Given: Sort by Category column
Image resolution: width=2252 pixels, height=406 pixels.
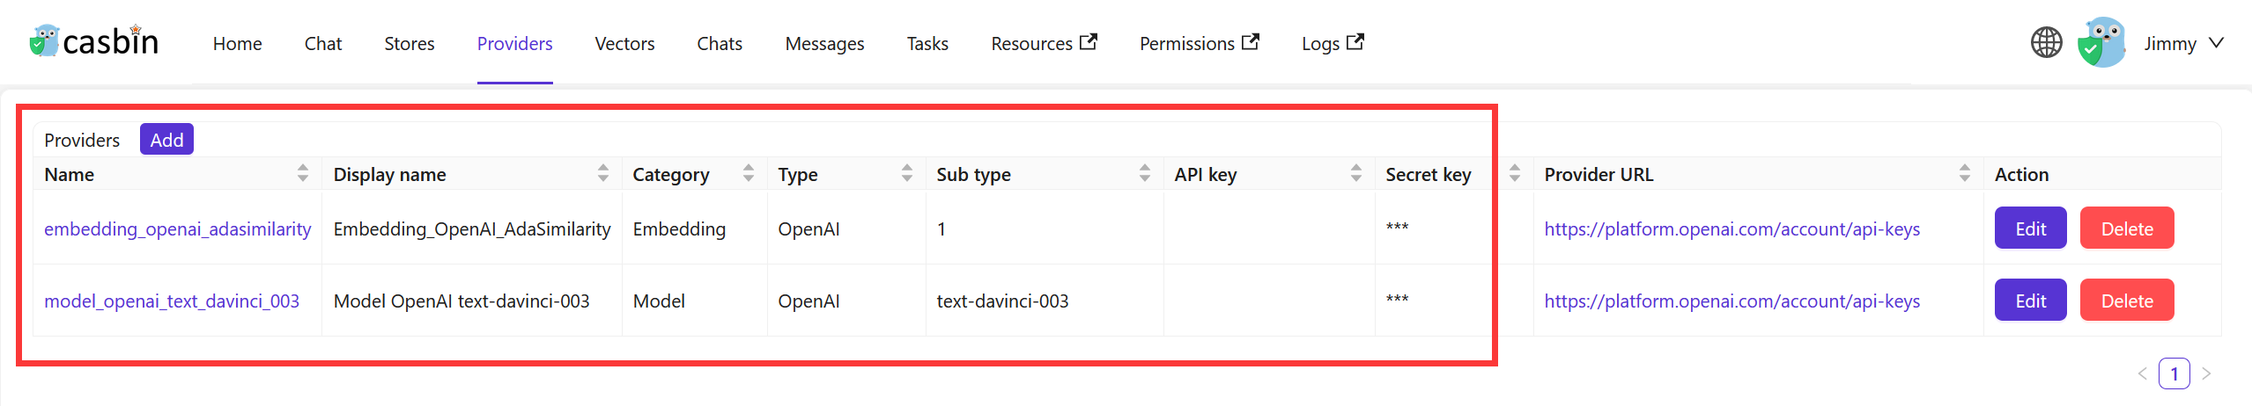Looking at the screenshot, I should (x=748, y=174).
